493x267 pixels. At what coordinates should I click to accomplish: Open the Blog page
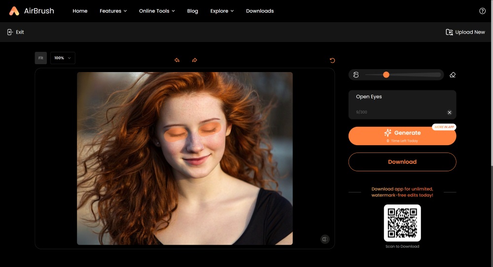pos(192,11)
